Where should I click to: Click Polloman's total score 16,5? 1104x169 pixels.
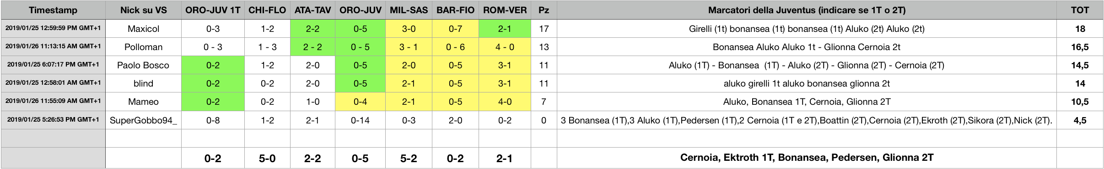point(1080,47)
